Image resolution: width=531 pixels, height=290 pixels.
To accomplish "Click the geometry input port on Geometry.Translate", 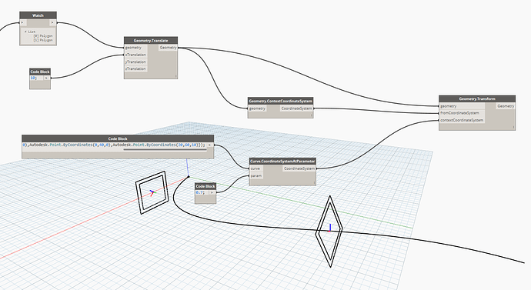I will pos(135,48).
